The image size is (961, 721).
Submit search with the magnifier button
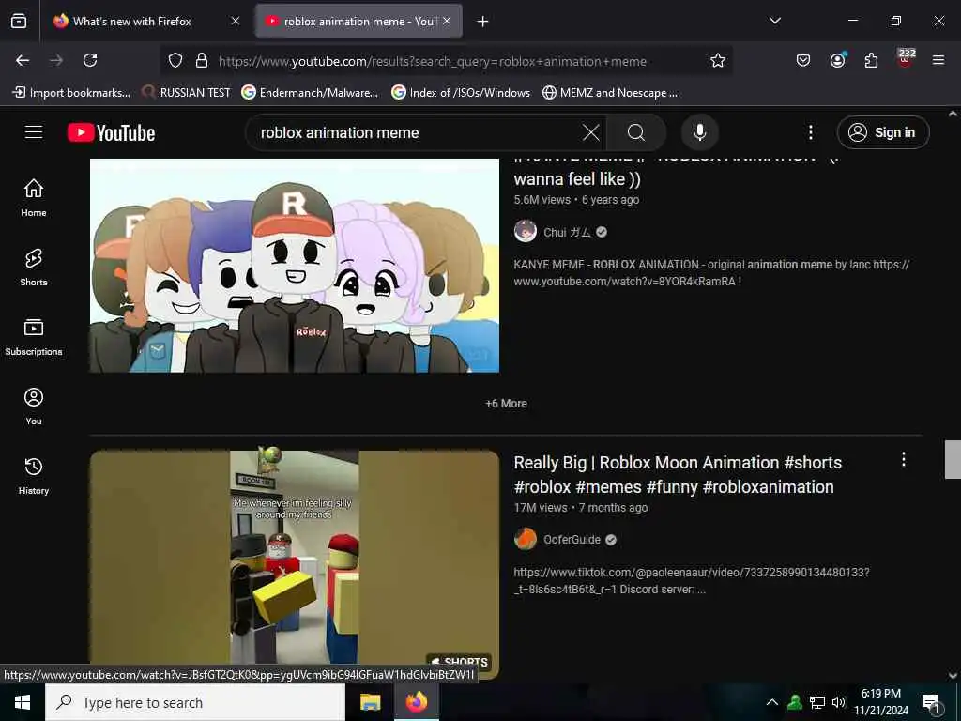(x=636, y=132)
